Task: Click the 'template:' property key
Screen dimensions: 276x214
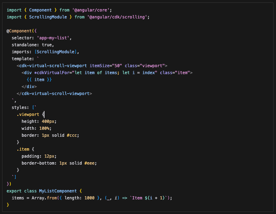Action: [x=23, y=59]
